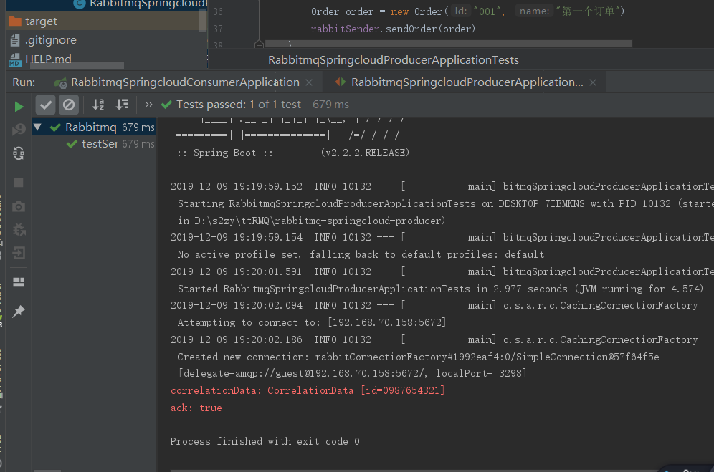Rerun failed tests icon
714x472 pixels.
click(19, 130)
